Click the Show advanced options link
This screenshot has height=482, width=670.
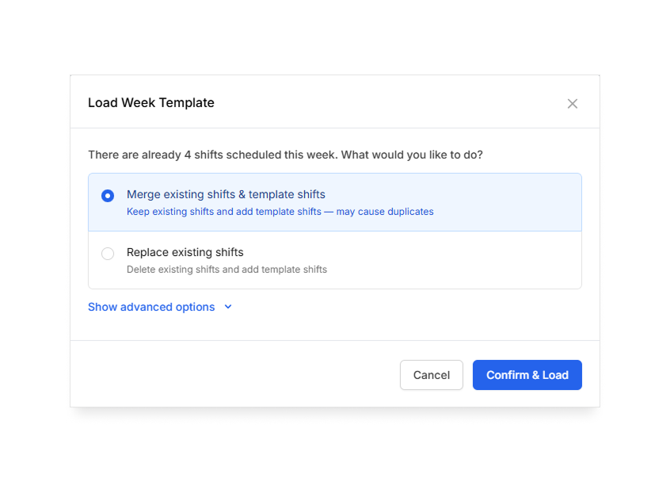pos(151,307)
